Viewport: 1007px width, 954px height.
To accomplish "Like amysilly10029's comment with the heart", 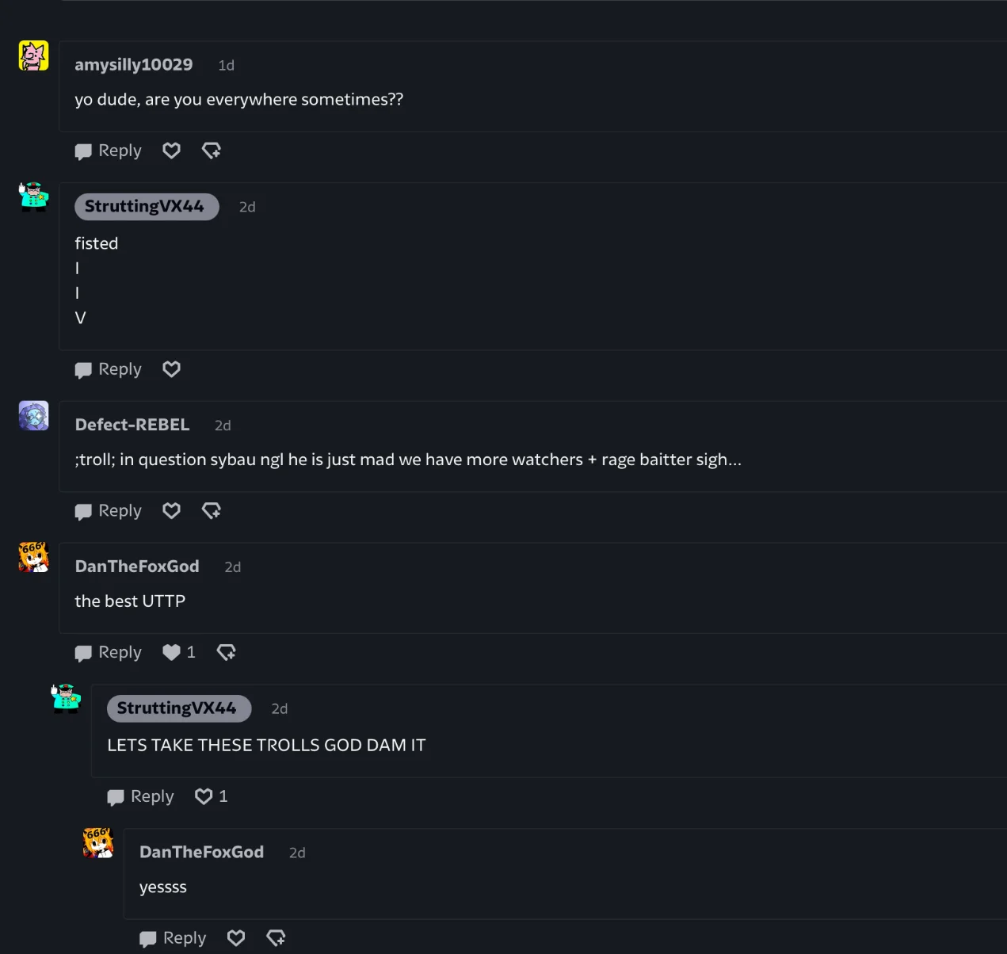I will tap(171, 151).
